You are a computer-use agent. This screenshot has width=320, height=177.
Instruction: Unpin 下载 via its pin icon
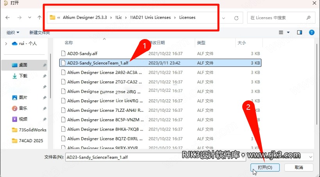(x=44, y=76)
